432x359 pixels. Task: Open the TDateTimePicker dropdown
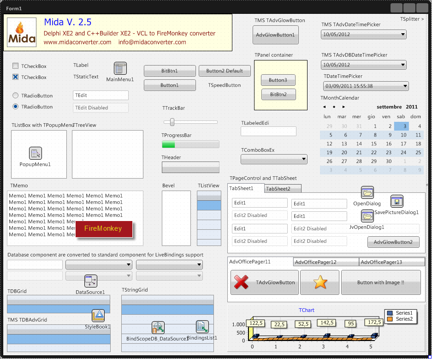pos(404,86)
